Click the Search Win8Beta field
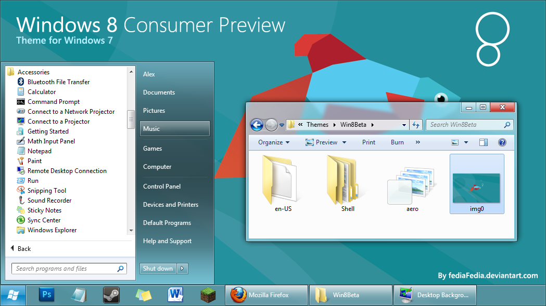Screen dimensions: 546x306 click(x=469, y=125)
